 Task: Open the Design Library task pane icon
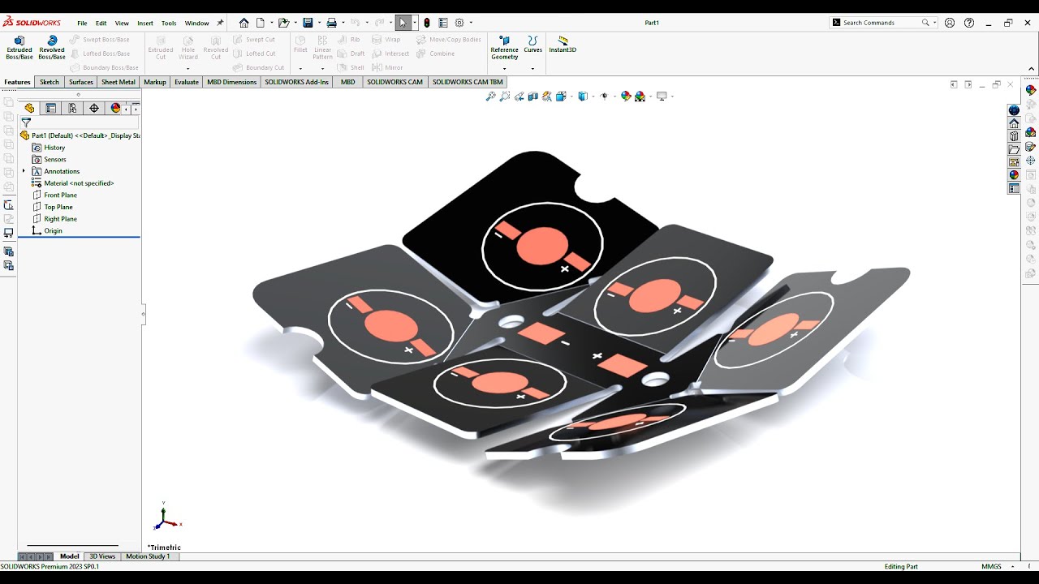[x=1014, y=136]
